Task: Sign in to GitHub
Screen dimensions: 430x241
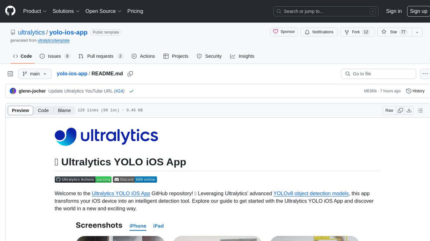Action: (394, 11)
